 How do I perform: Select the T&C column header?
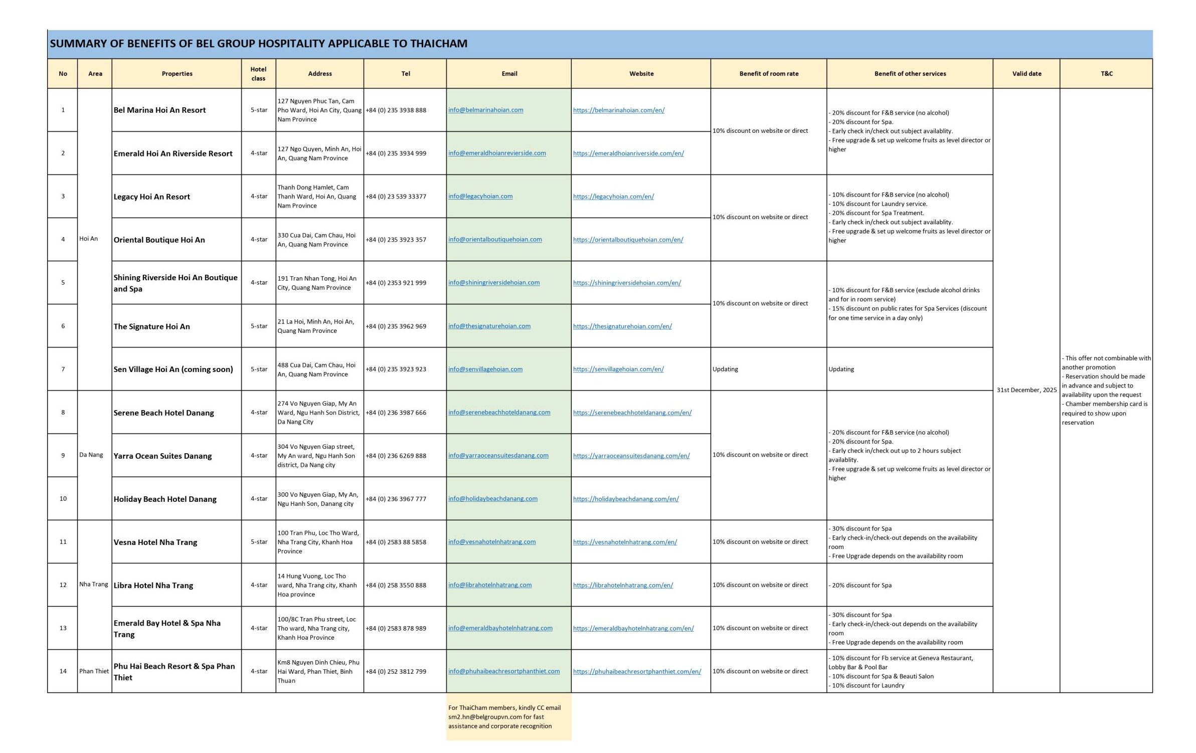(x=1106, y=74)
